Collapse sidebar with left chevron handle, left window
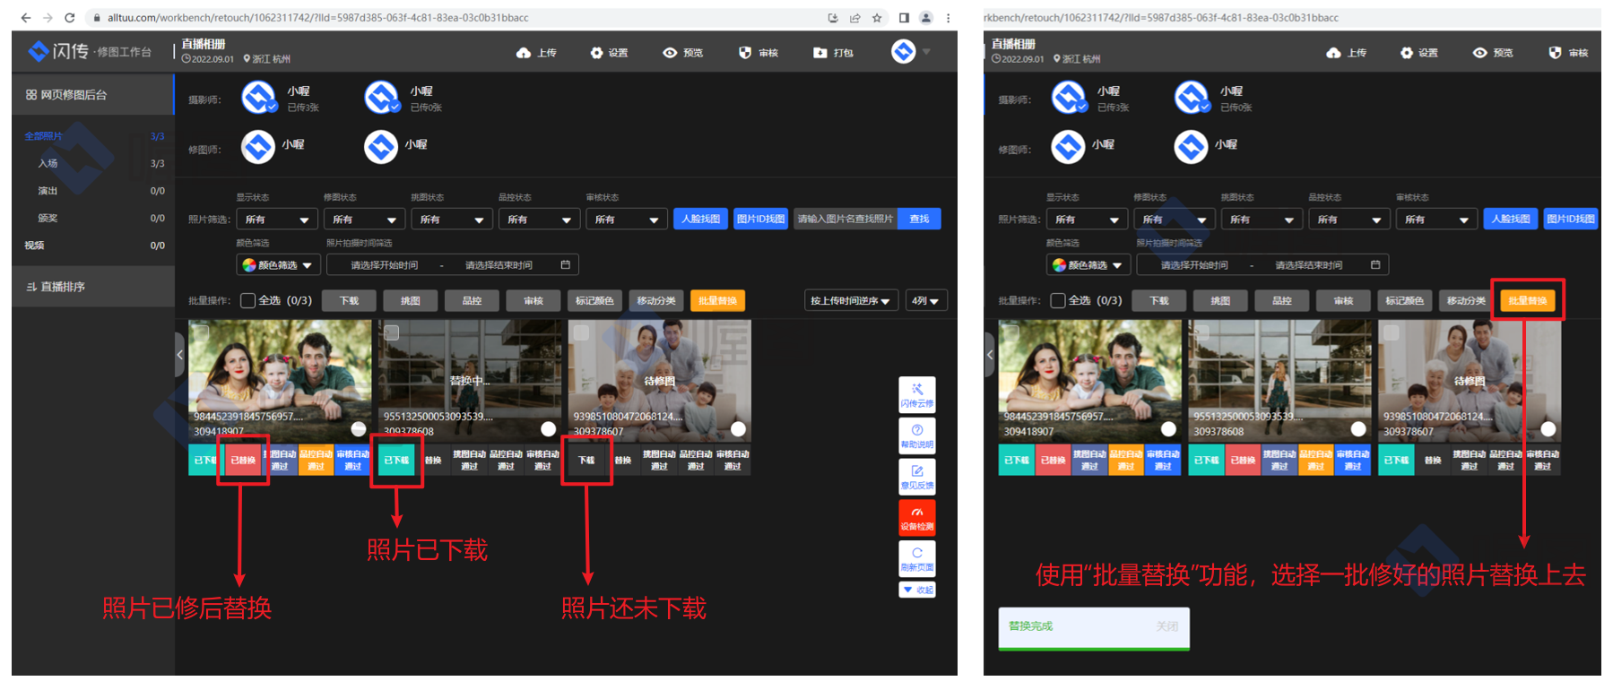This screenshot has width=1613, height=681. tap(179, 355)
